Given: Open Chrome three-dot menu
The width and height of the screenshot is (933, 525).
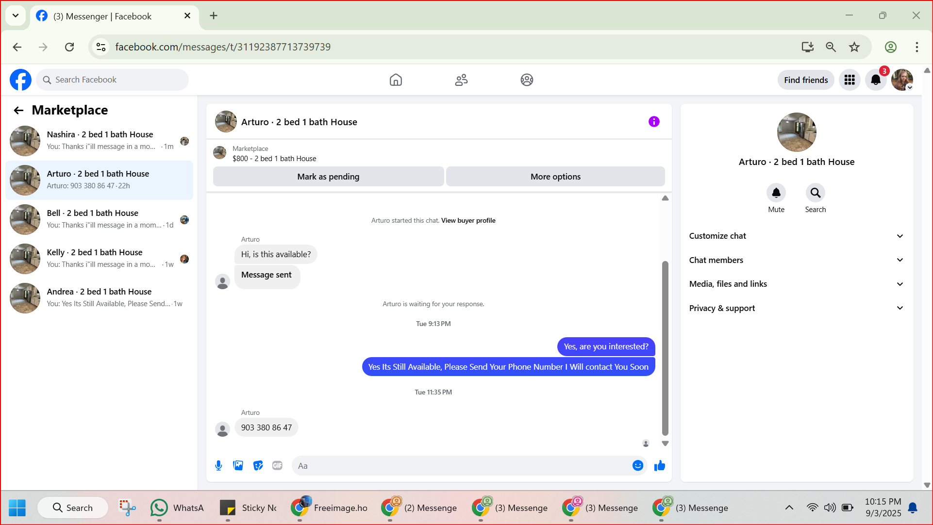Looking at the screenshot, I should pos(916,47).
